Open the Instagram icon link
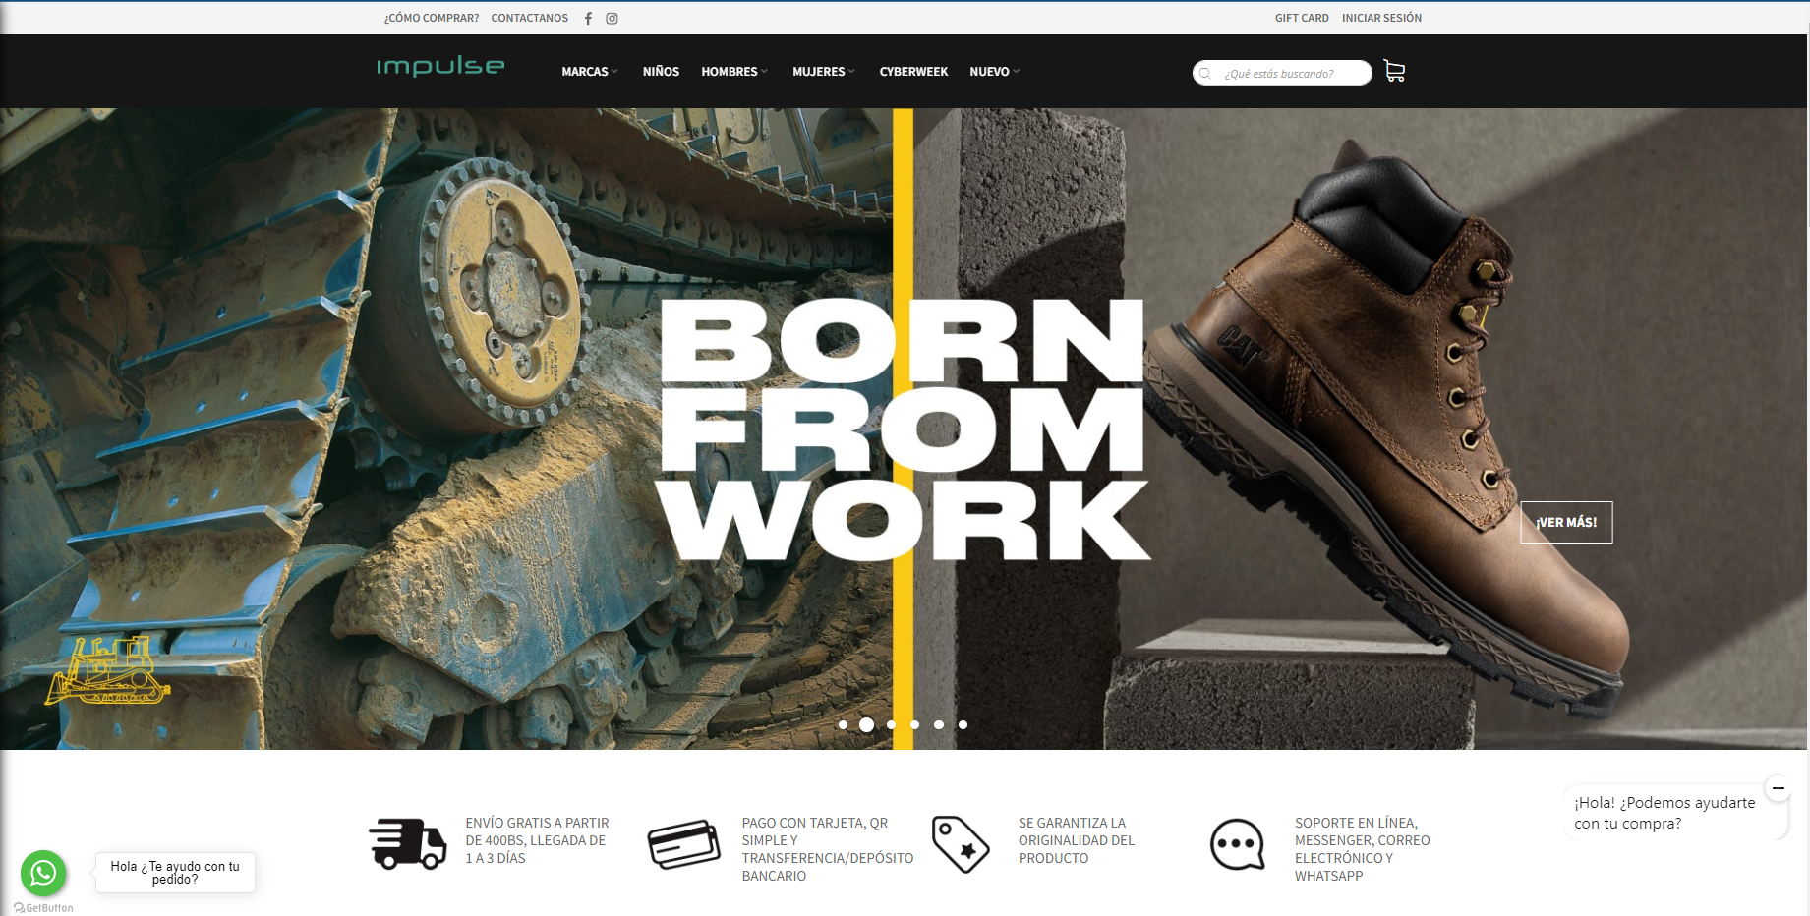 tap(612, 18)
